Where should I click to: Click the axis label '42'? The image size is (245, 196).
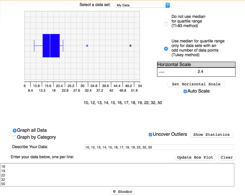click(x=111, y=91)
